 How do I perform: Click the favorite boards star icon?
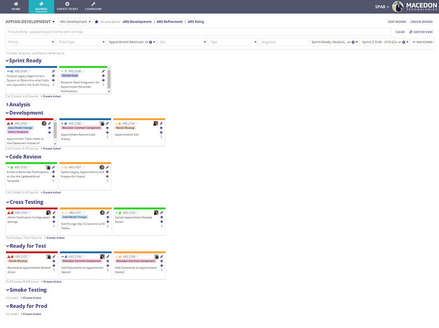[x=97, y=22]
